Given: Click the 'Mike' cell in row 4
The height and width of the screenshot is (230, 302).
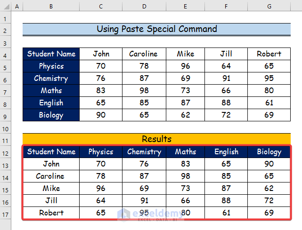Looking at the screenshot, I should point(185,54).
